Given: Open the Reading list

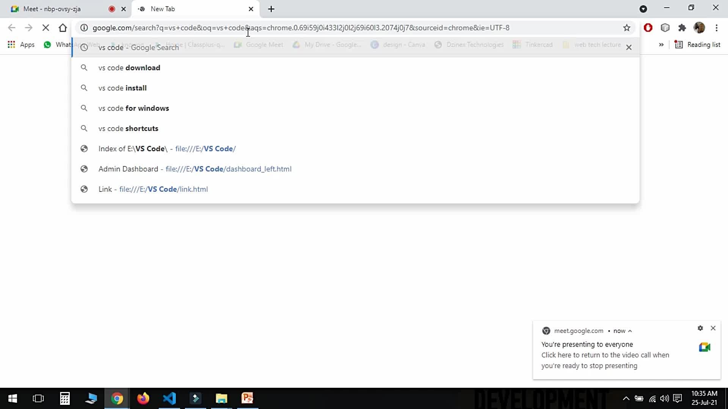Looking at the screenshot, I should point(697,45).
